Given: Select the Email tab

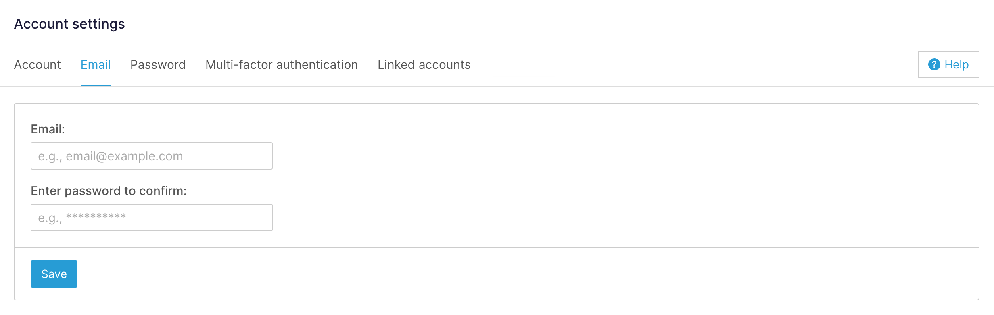Looking at the screenshot, I should click(x=95, y=64).
